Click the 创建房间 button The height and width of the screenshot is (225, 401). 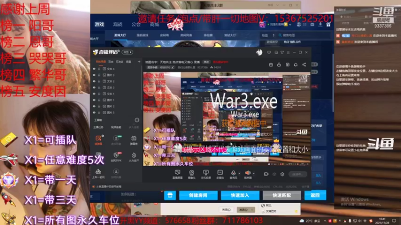click(198, 195)
